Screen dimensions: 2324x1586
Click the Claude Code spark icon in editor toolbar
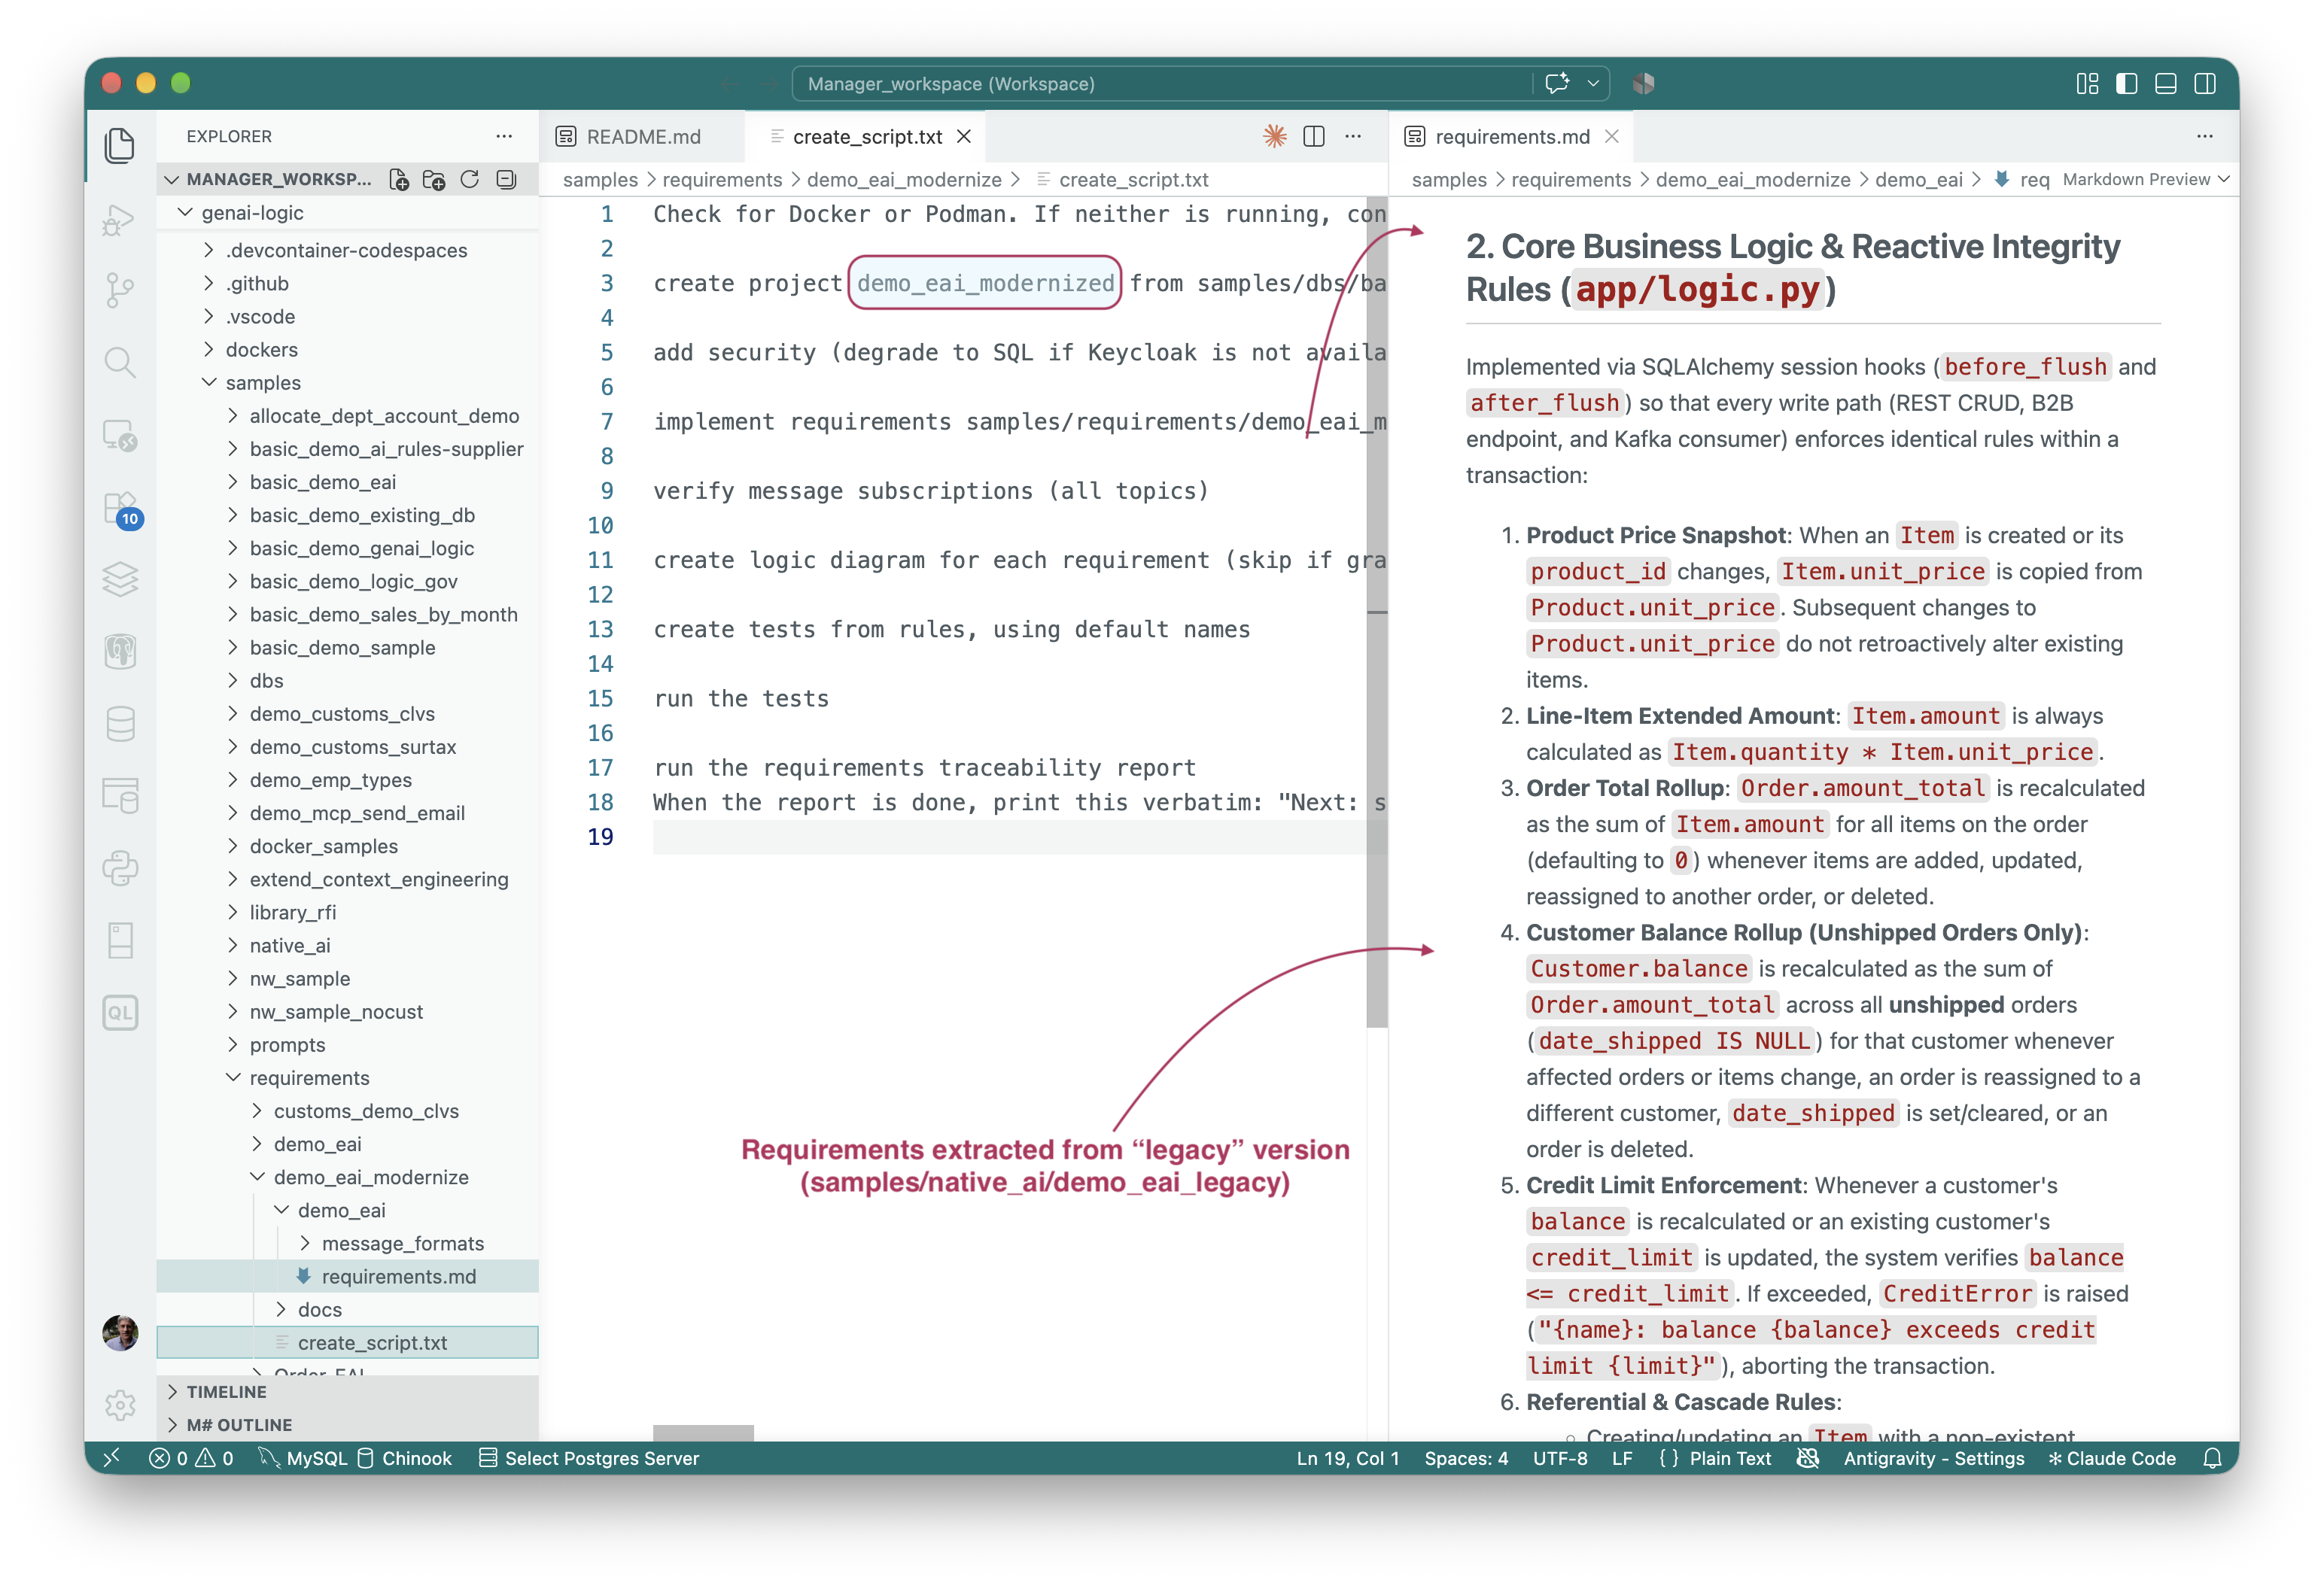click(1274, 136)
